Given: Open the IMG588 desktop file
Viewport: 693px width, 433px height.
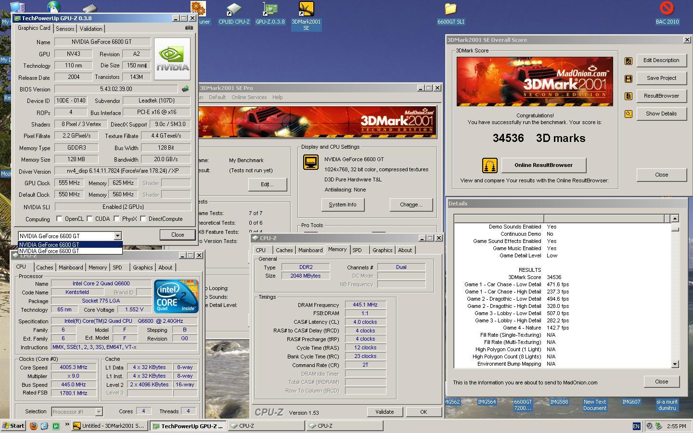Looking at the screenshot, I should (x=559, y=402).
